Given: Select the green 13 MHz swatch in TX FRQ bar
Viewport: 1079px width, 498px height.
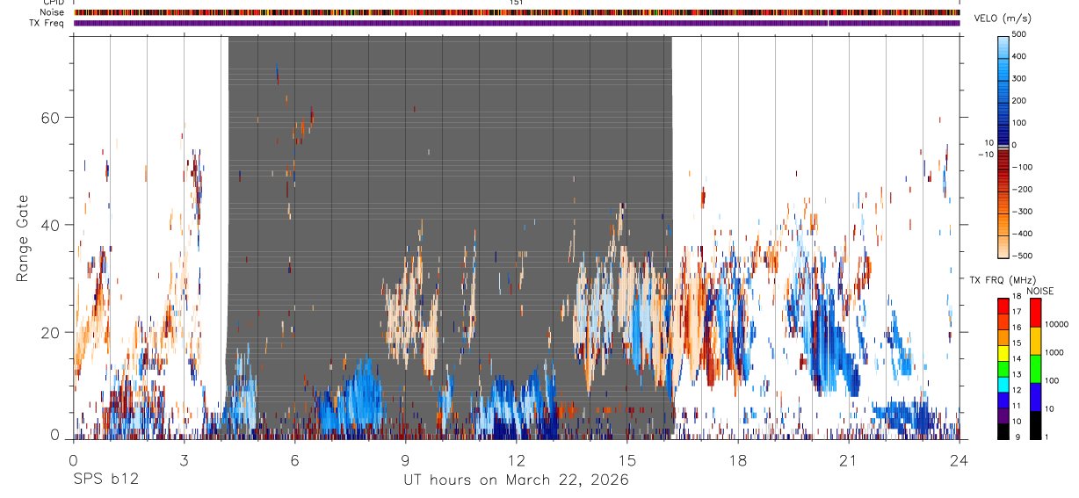Looking at the screenshot, I should 1003,369.
